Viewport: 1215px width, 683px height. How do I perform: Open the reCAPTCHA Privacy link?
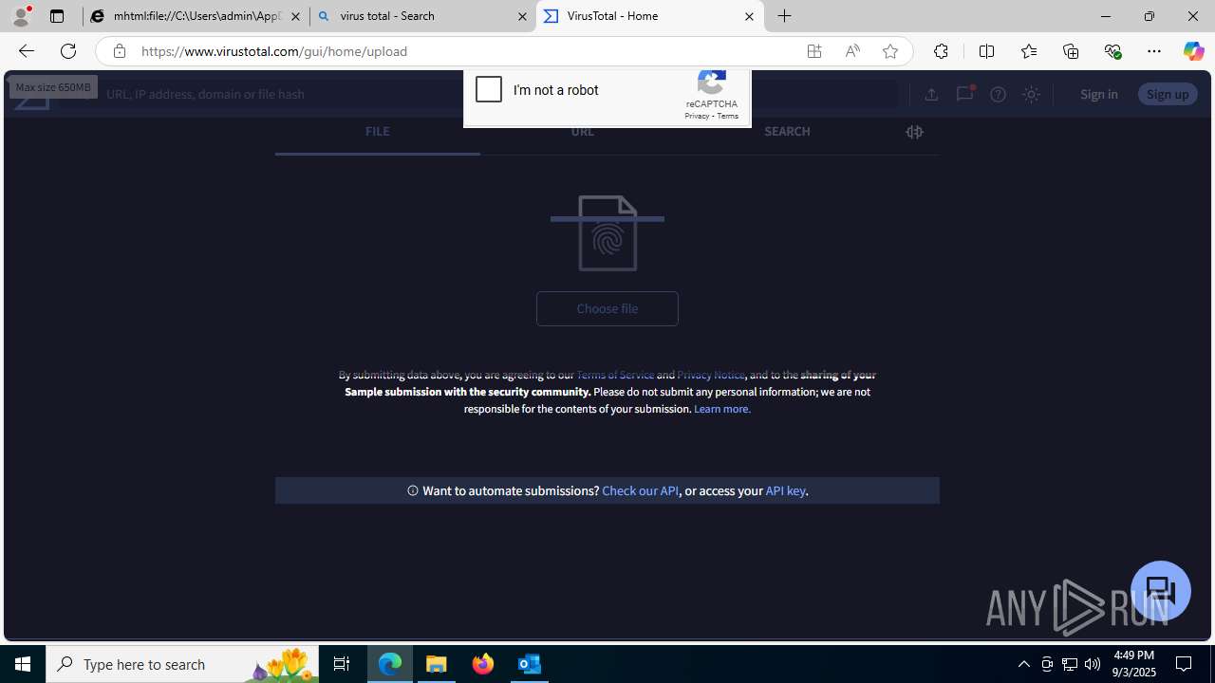pos(697,116)
